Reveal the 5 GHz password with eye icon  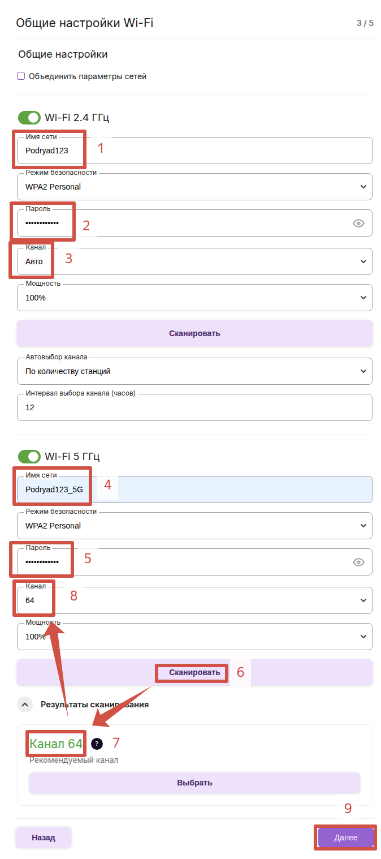pyautogui.click(x=358, y=562)
